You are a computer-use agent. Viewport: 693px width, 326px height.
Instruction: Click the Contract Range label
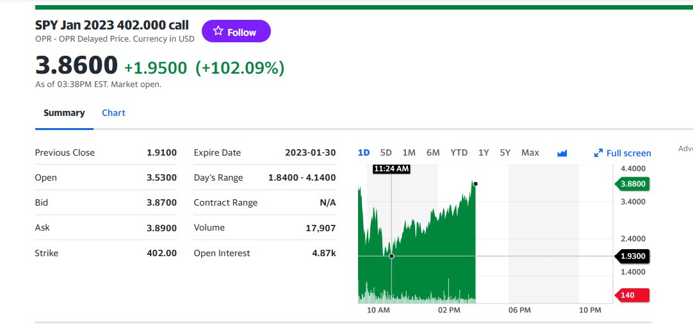point(225,203)
